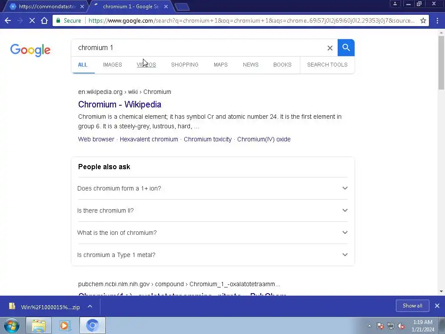
Task: Switch to SHOPPING results
Action: click(185, 64)
